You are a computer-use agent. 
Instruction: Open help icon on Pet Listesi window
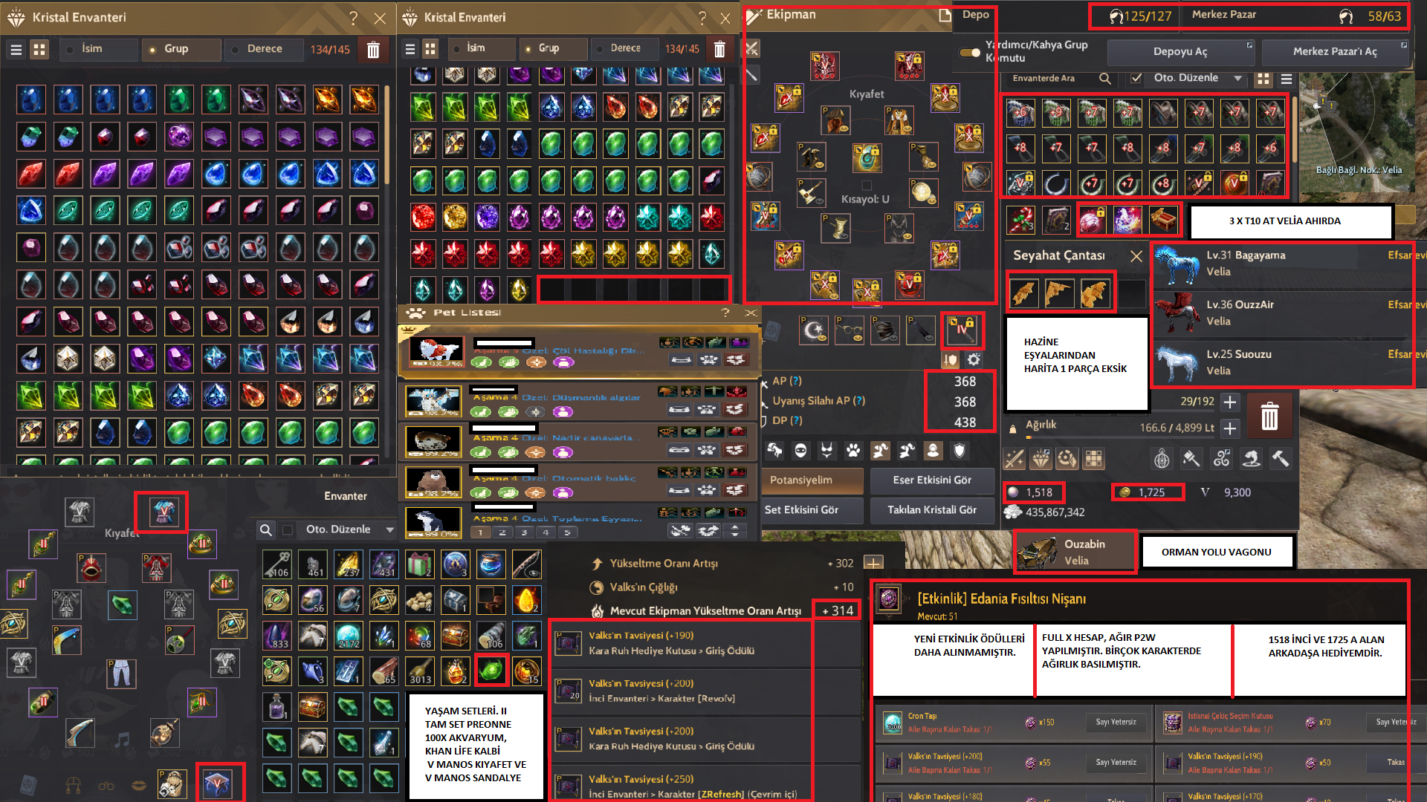tap(725, 313)
